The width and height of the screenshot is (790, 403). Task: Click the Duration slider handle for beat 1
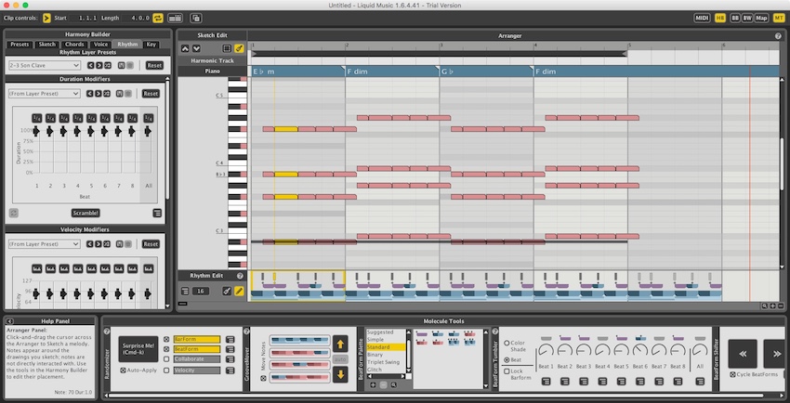[x=36, y=131]
